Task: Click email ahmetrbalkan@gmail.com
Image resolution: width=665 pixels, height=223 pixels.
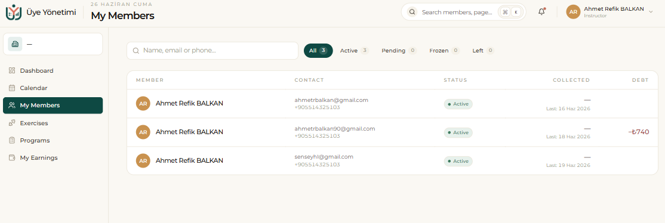Action: click(331, 100)
